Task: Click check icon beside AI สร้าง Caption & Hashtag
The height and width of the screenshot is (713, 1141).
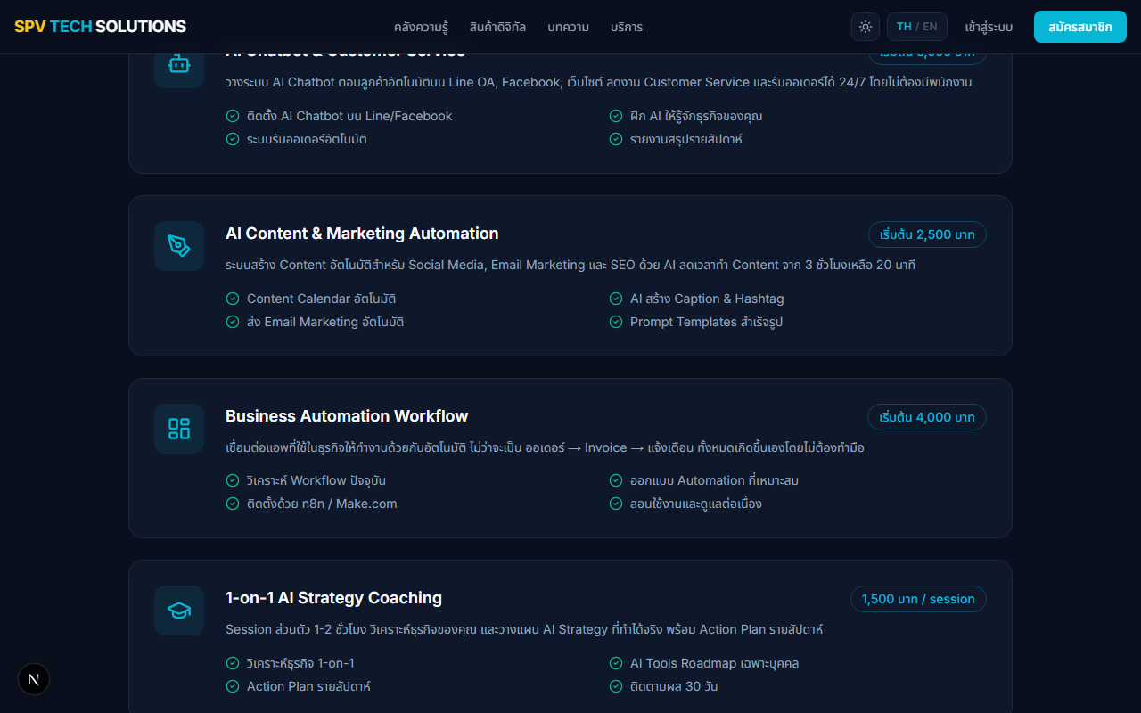Action: coord(616,299)
